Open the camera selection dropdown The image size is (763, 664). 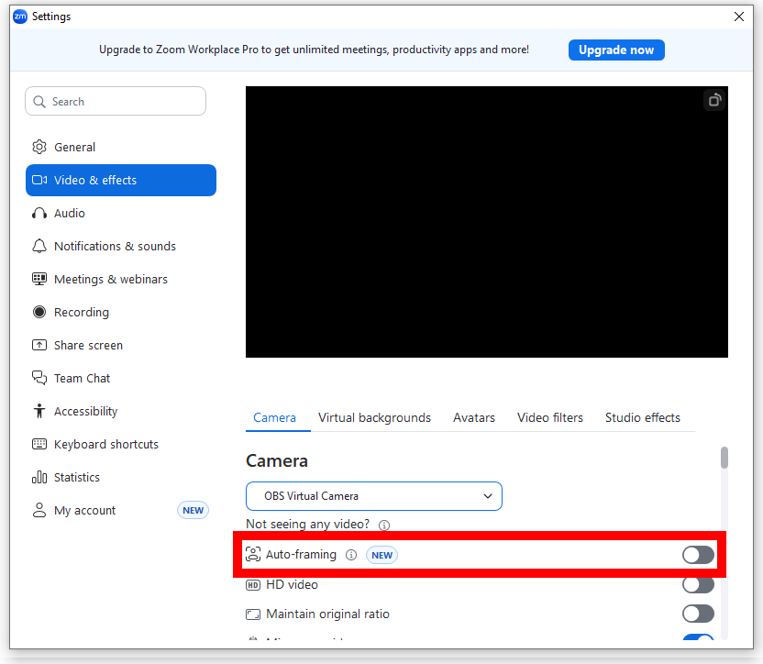pos(373,495)
